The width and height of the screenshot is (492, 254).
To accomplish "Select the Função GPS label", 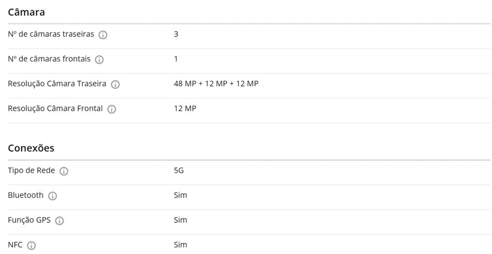I will [29, 220].
